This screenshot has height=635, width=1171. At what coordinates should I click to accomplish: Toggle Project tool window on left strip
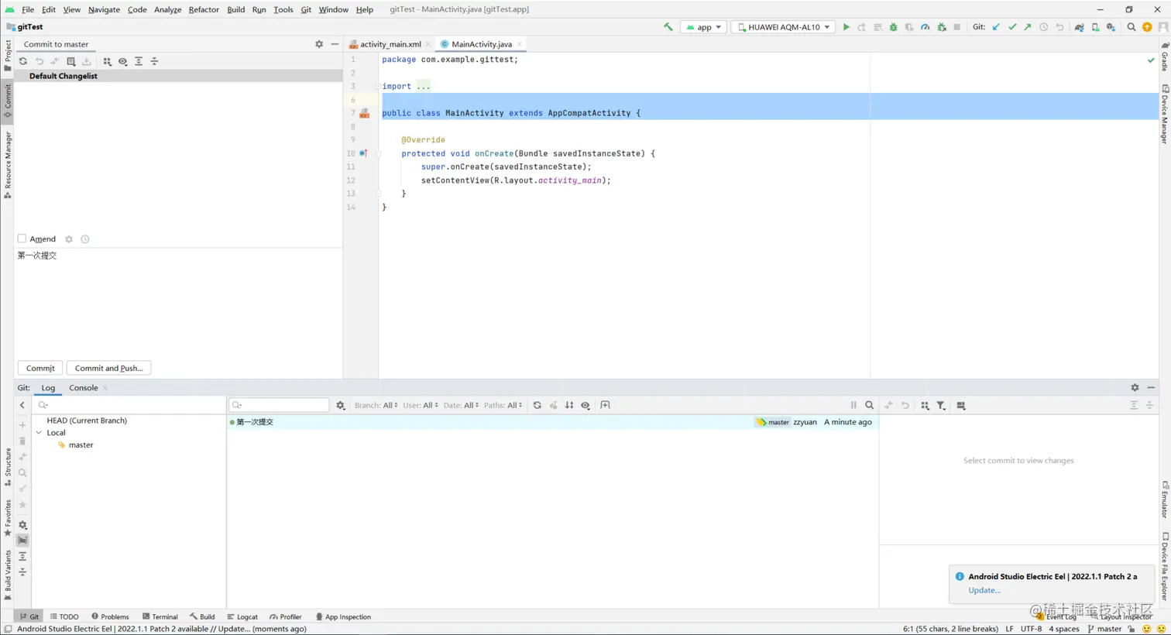[8, 55]
